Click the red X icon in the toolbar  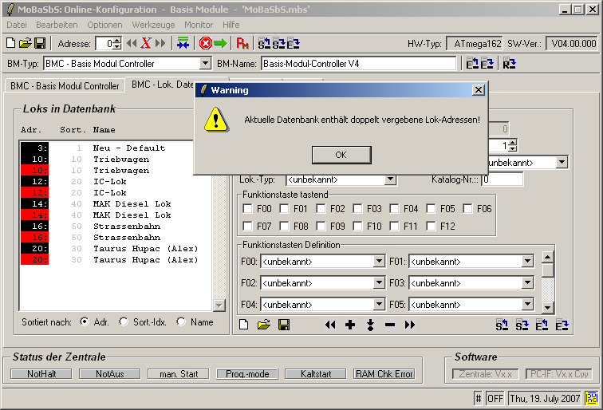tap(146, 43)
